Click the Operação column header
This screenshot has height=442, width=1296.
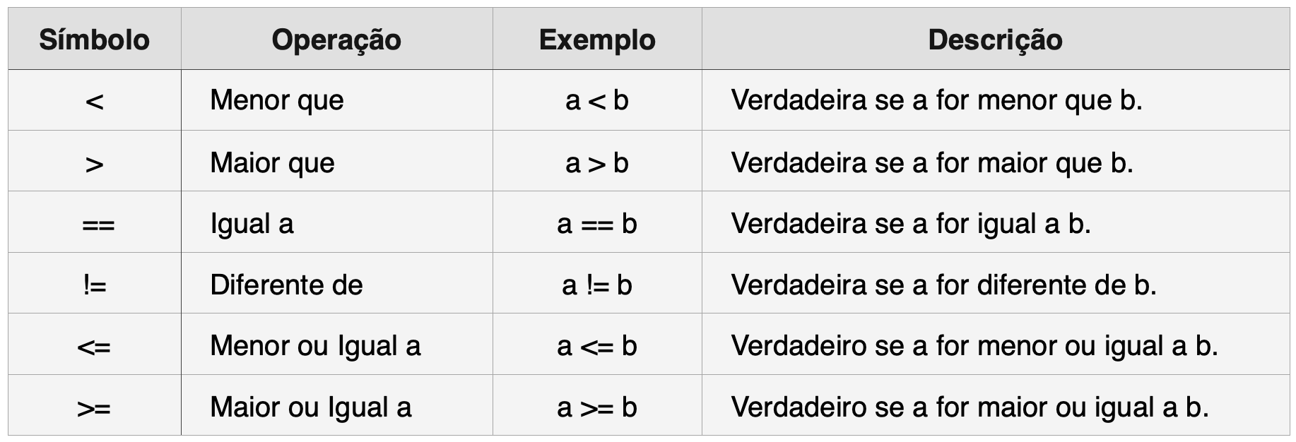(x=337, y=39)
